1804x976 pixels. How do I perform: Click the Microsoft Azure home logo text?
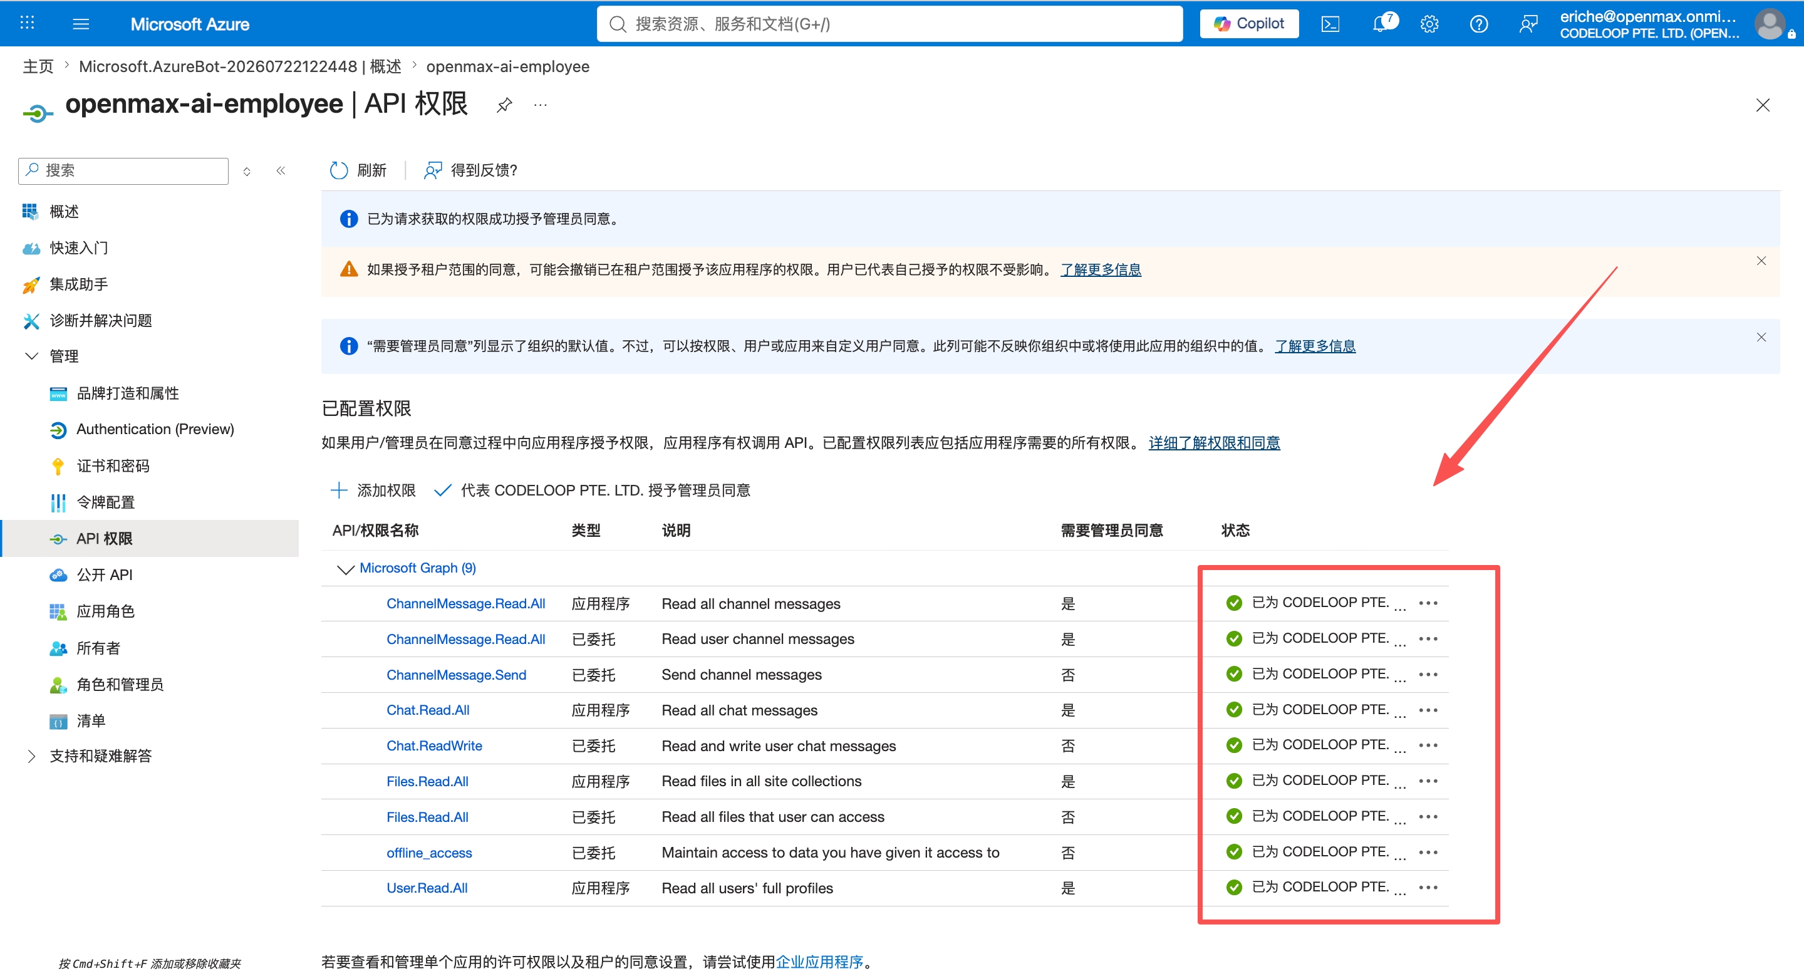[190, 24]
